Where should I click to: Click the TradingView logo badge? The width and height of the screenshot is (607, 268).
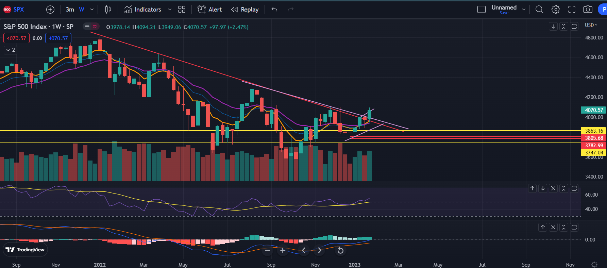tap(26, 250)
